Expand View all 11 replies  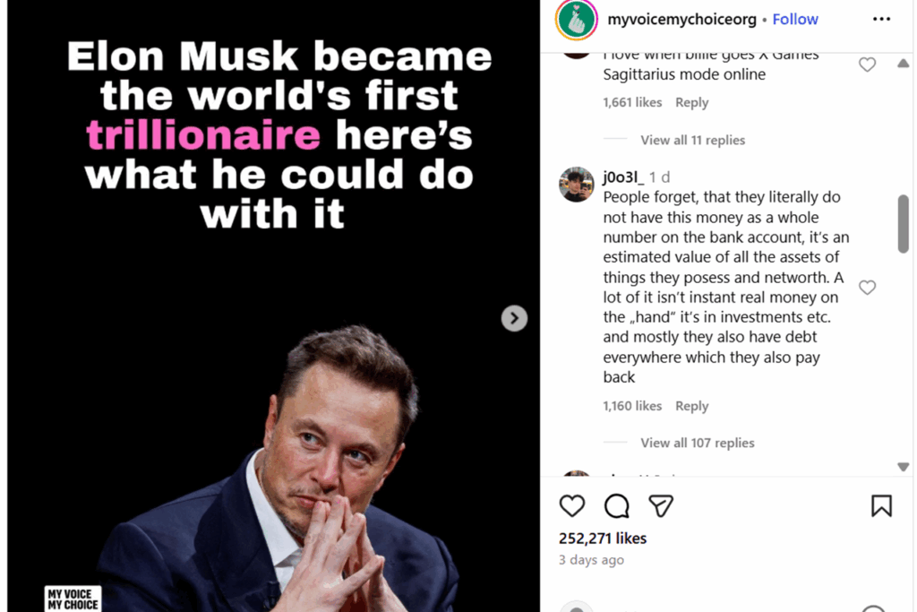tap(692, 140)
